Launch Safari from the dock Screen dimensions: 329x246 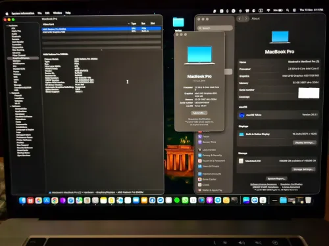71,200
